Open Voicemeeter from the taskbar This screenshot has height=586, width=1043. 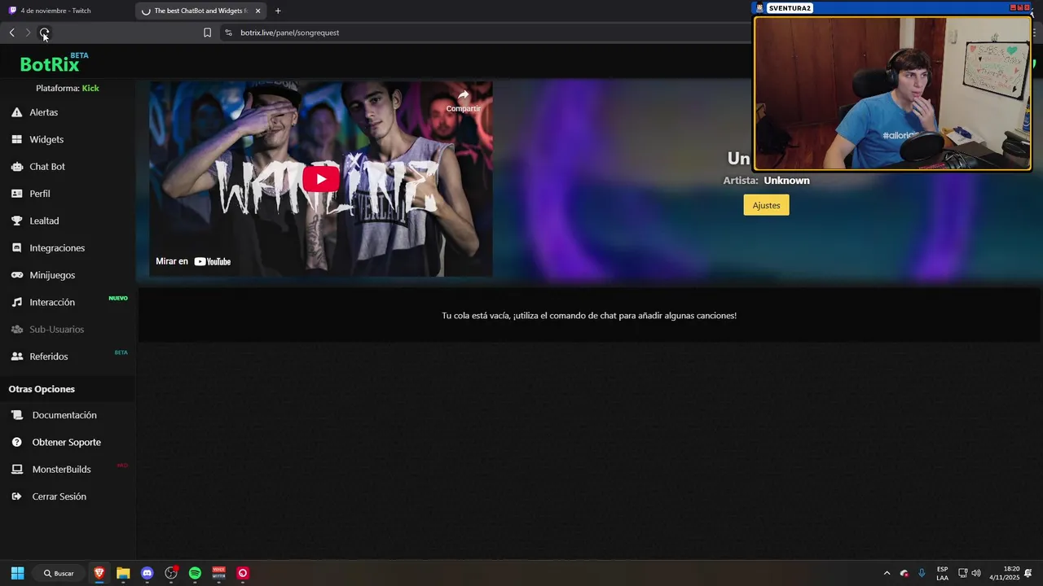[x=218, y=573]
